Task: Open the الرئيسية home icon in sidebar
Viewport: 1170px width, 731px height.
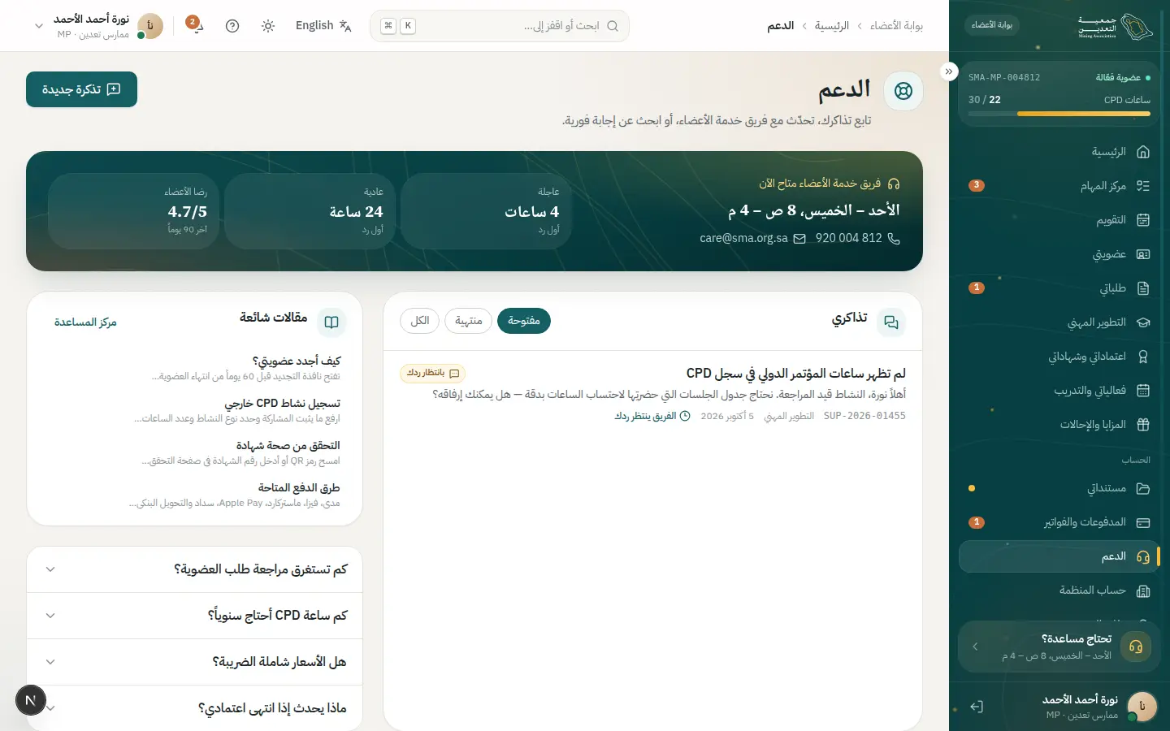Action: point(1143,152)
